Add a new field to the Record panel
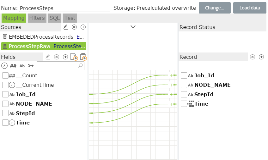 pos(261,57)
